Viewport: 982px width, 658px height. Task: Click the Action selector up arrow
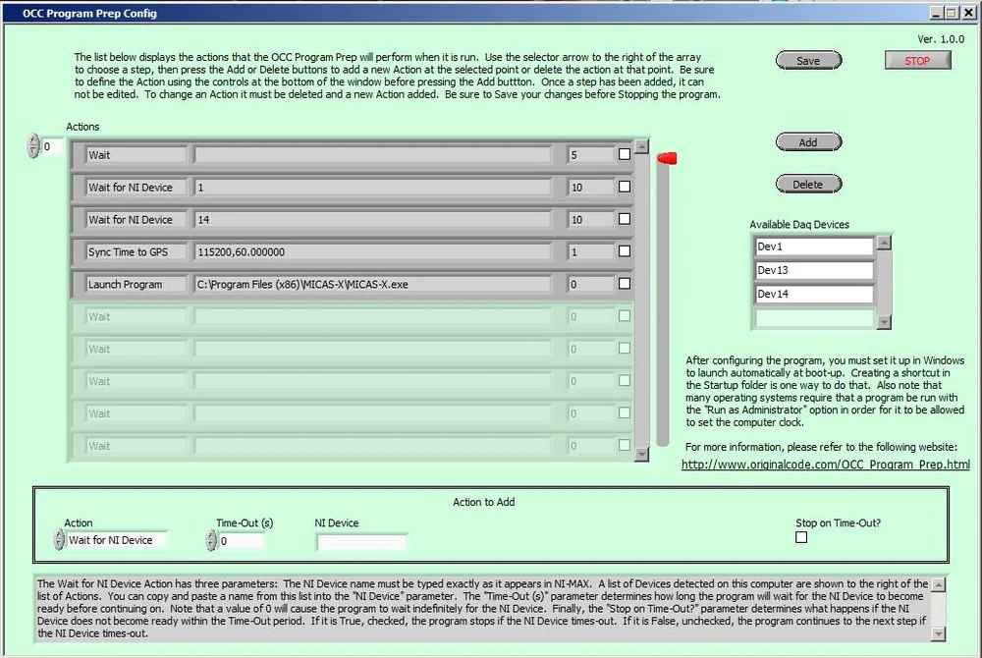tap(57, 535)
